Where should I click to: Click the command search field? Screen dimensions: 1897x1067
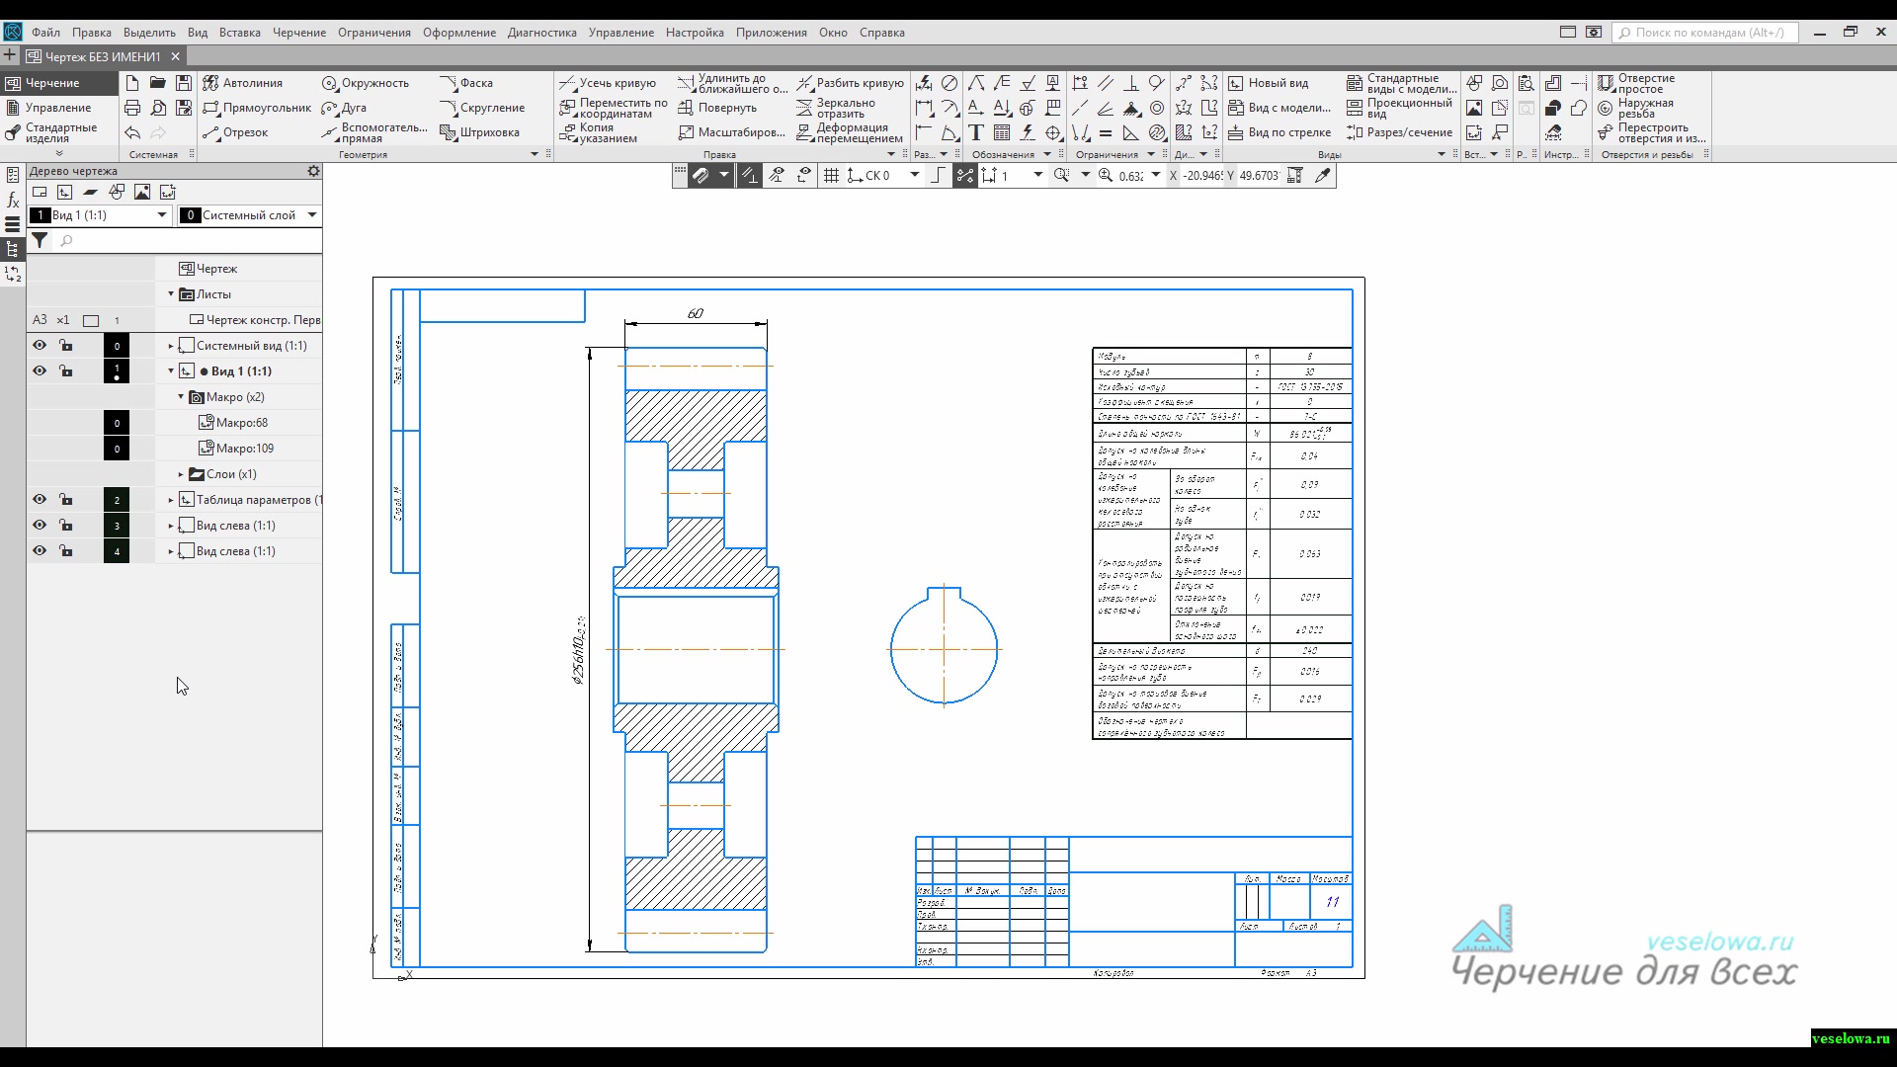[1705, 33]
